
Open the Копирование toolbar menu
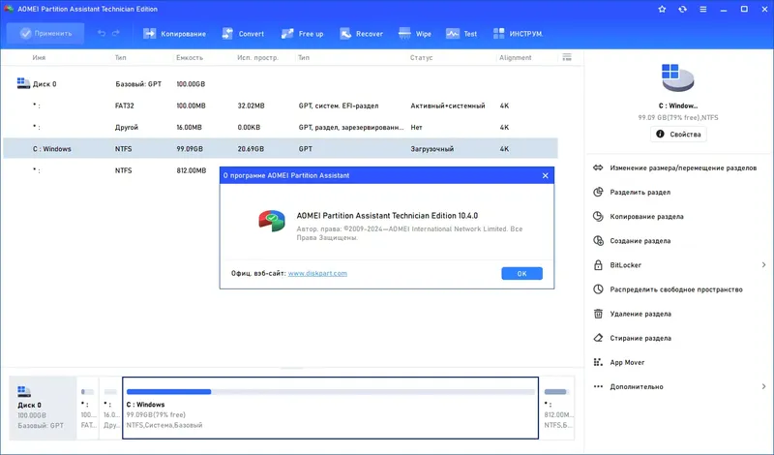pos(174,34)
